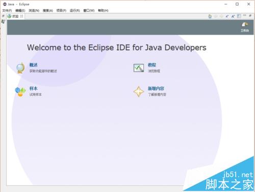Viewport: 255px width, 192px height.
Task: Click the Tutorials checklist icon
Action: pyautogui.click(x=139, y=68)
